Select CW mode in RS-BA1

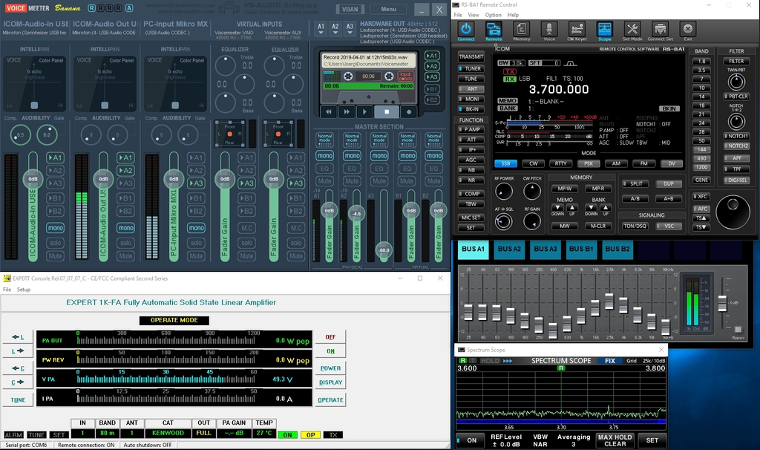click(x=533, y=163)
